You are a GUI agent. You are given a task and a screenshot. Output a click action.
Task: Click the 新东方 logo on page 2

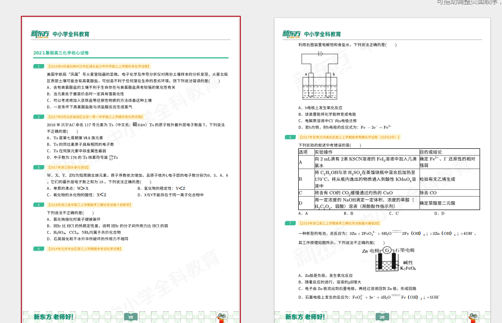(x=291, y=34)
